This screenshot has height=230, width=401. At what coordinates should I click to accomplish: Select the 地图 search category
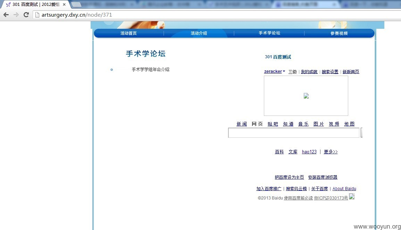click(349, 124)
